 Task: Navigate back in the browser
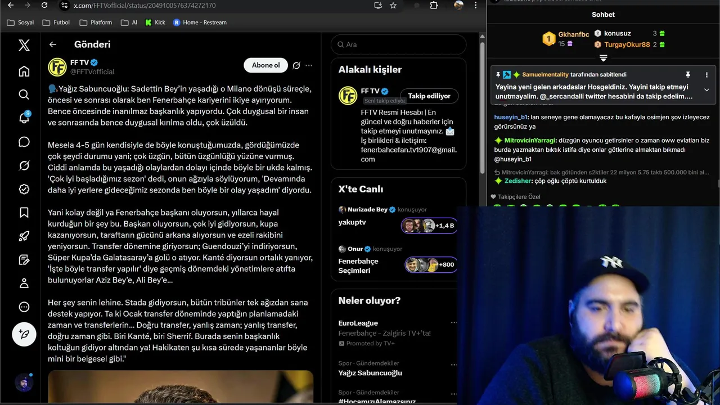coord(11,6)
